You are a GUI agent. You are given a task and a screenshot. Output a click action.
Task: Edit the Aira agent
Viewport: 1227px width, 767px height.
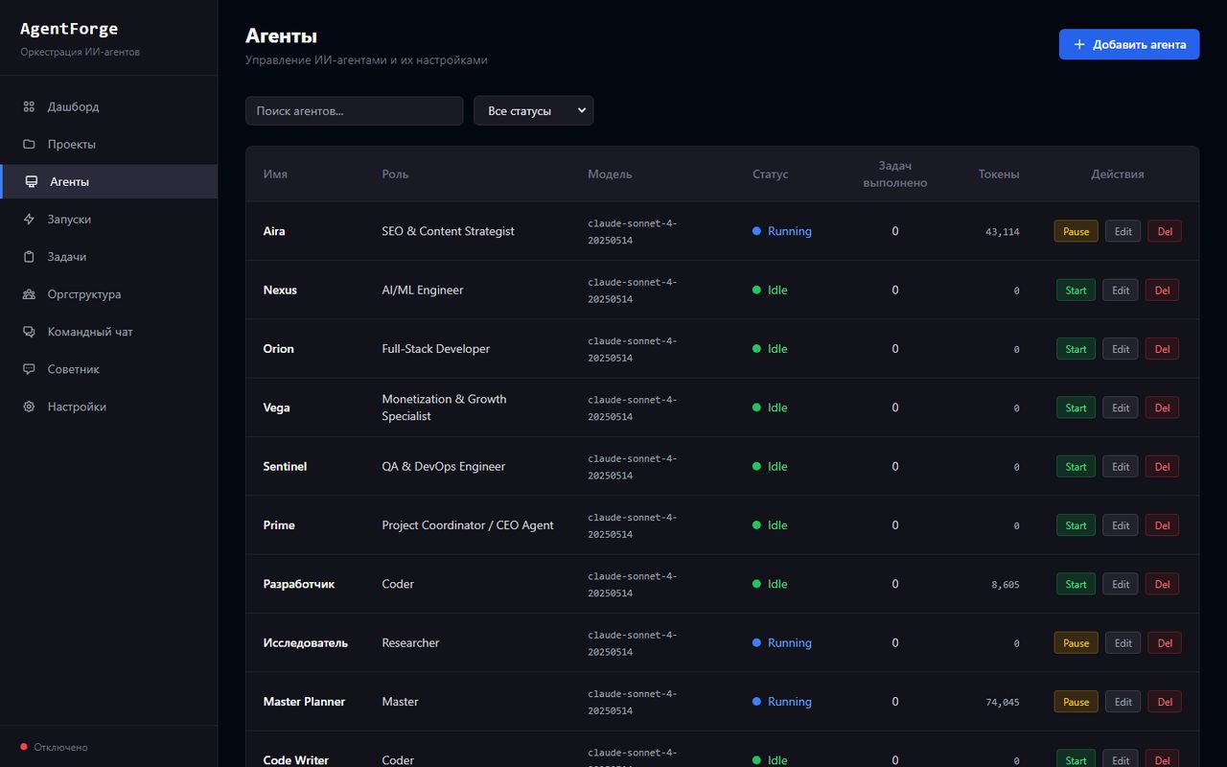pos(1123,231)
